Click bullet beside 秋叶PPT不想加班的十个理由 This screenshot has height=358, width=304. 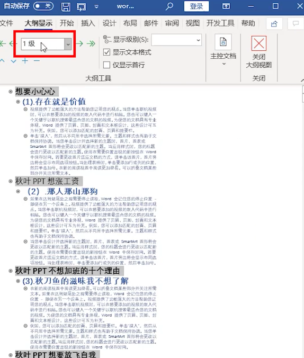(x=11, y=271)
